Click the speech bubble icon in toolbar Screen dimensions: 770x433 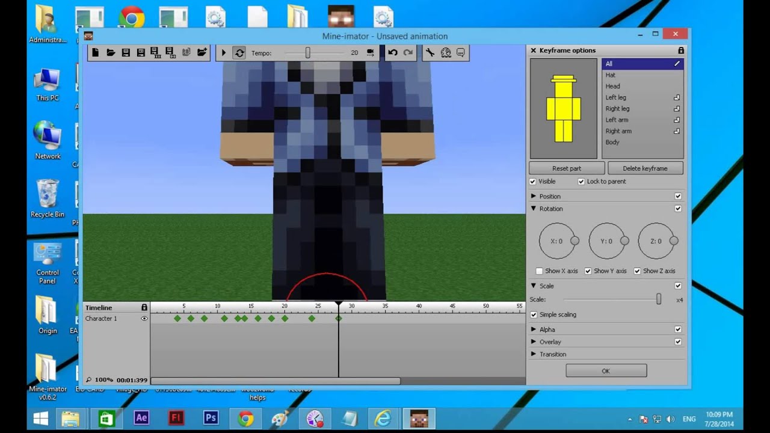461,53
